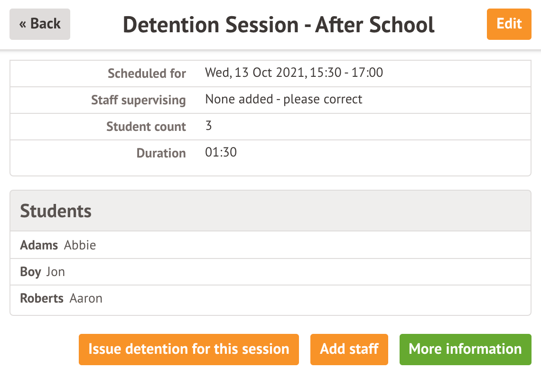Click the duration value 01:30
The height and width of the screenshot is (387, 541).
pyautogui.click(x=221, y=153)
